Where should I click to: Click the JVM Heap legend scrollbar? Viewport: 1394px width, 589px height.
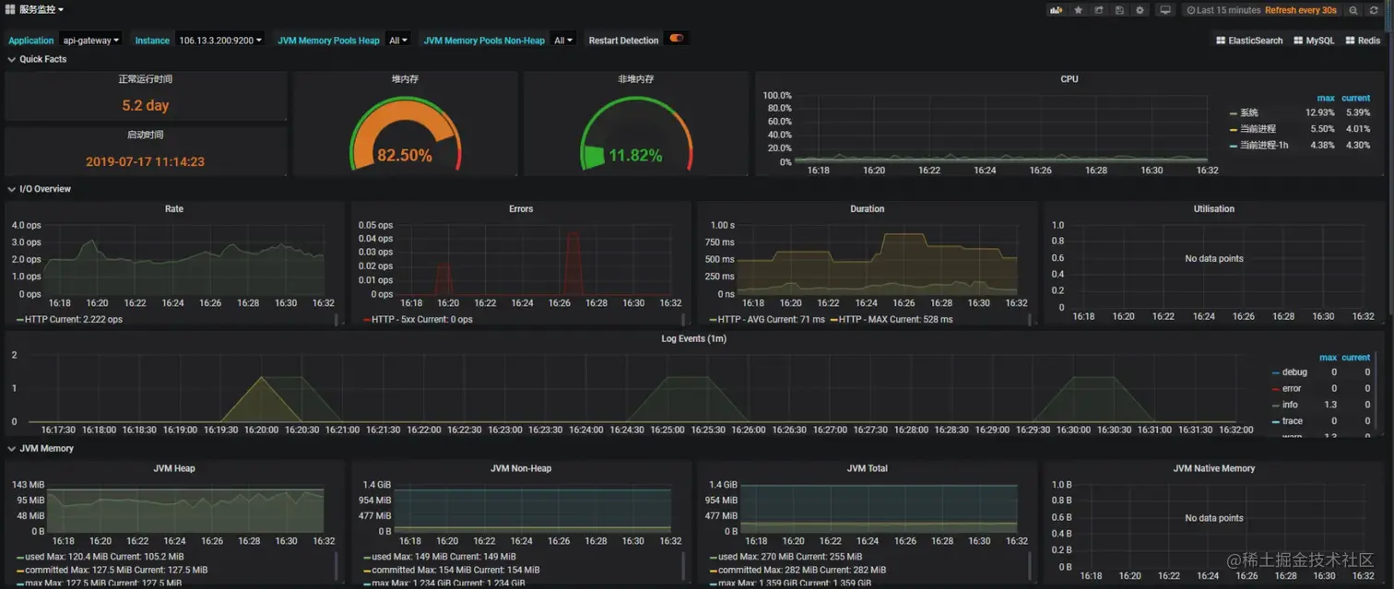pyautogui.click(x=337, y=565)
